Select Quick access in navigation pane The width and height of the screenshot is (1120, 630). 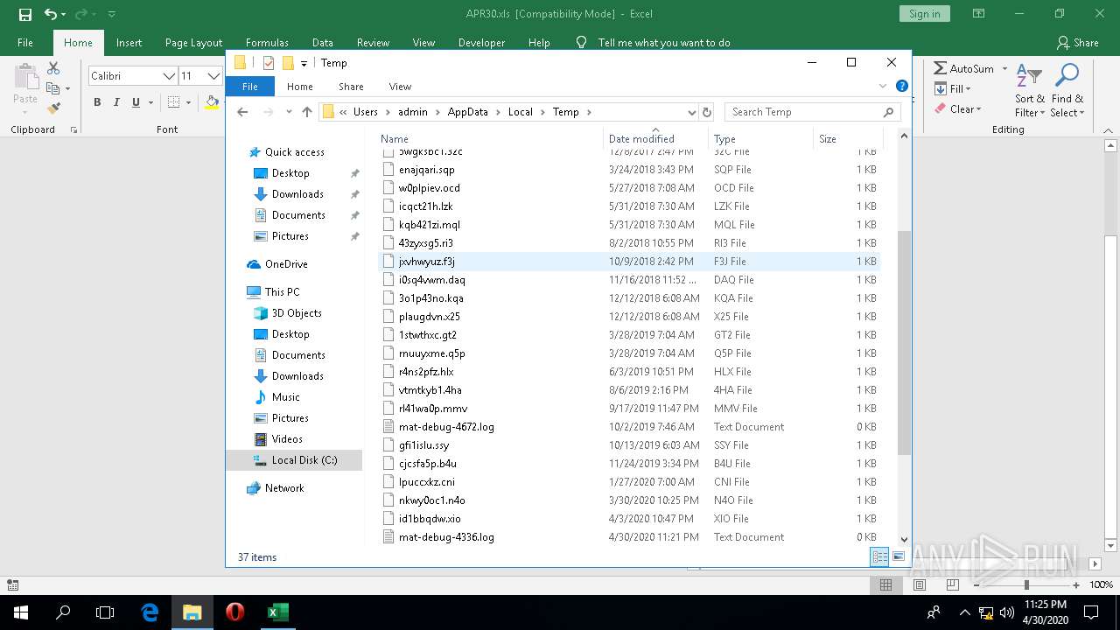[x=294, y=152]
